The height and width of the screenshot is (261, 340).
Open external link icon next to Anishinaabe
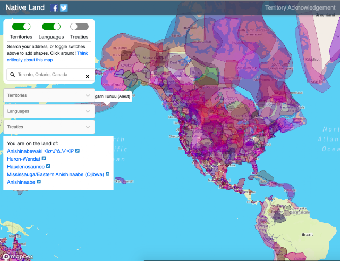pyautogui.click(x=39, y=182)
